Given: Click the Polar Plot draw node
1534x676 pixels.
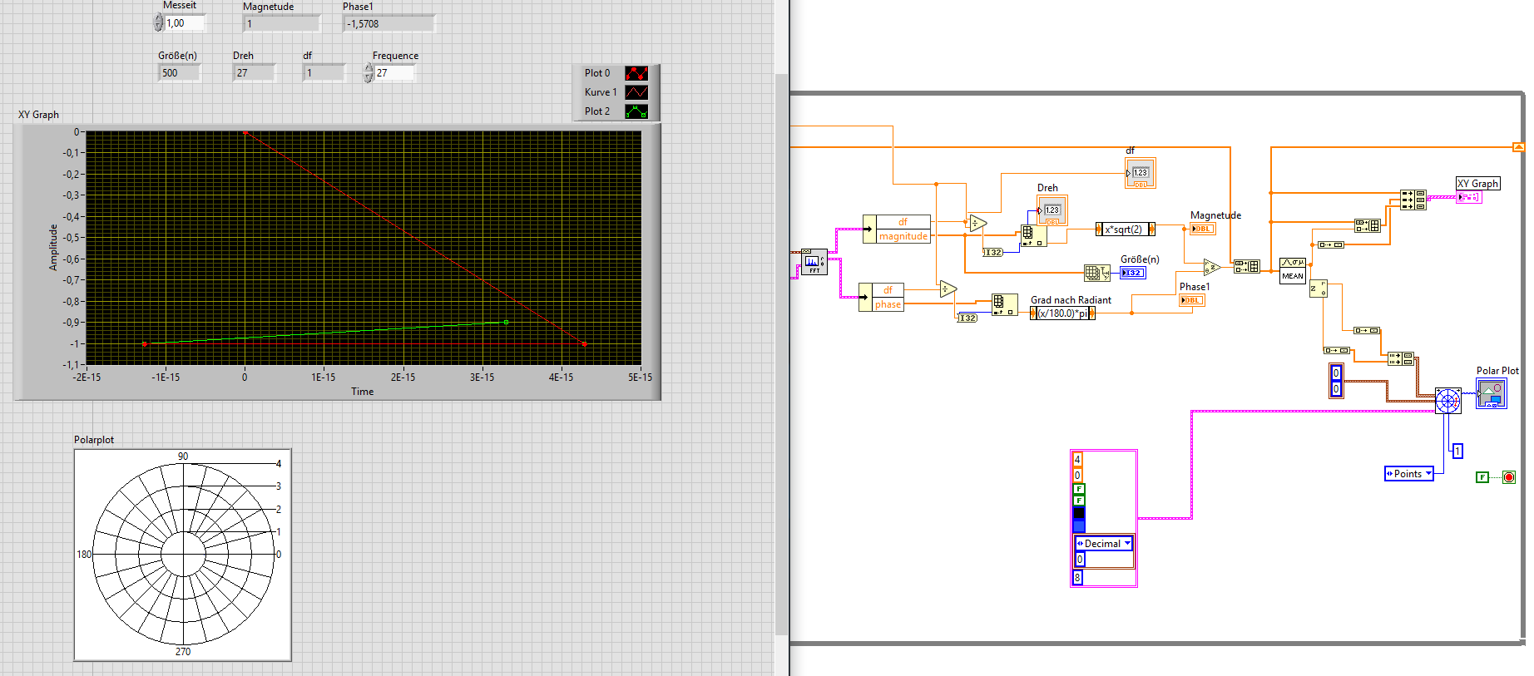Looking at the screenshot, I should (x=1447, y=401).
